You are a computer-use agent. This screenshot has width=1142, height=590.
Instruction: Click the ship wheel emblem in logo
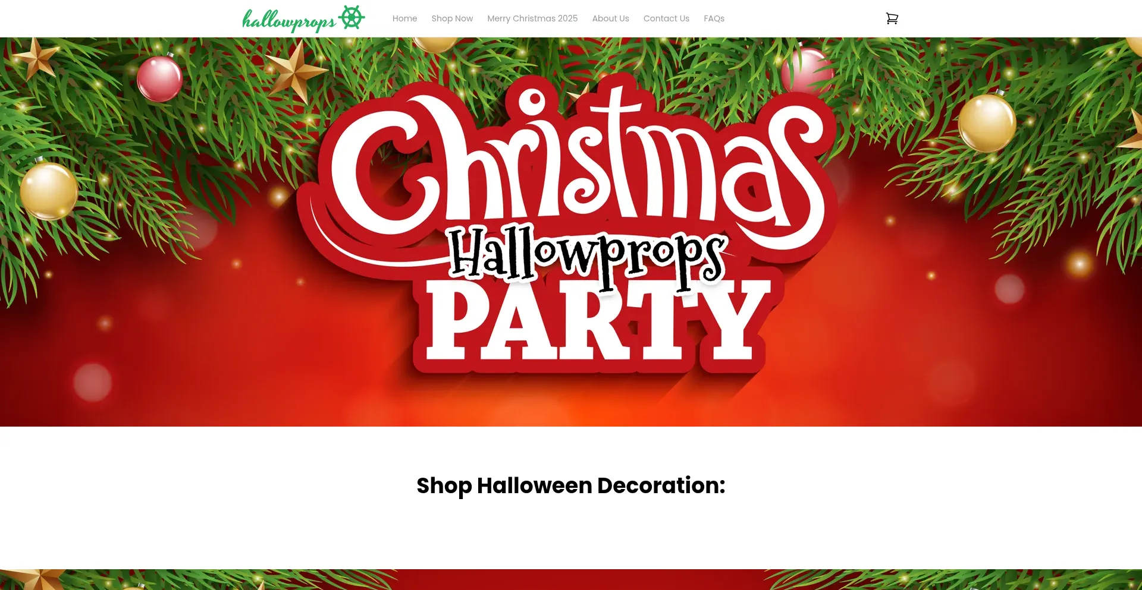pos(352,18)
